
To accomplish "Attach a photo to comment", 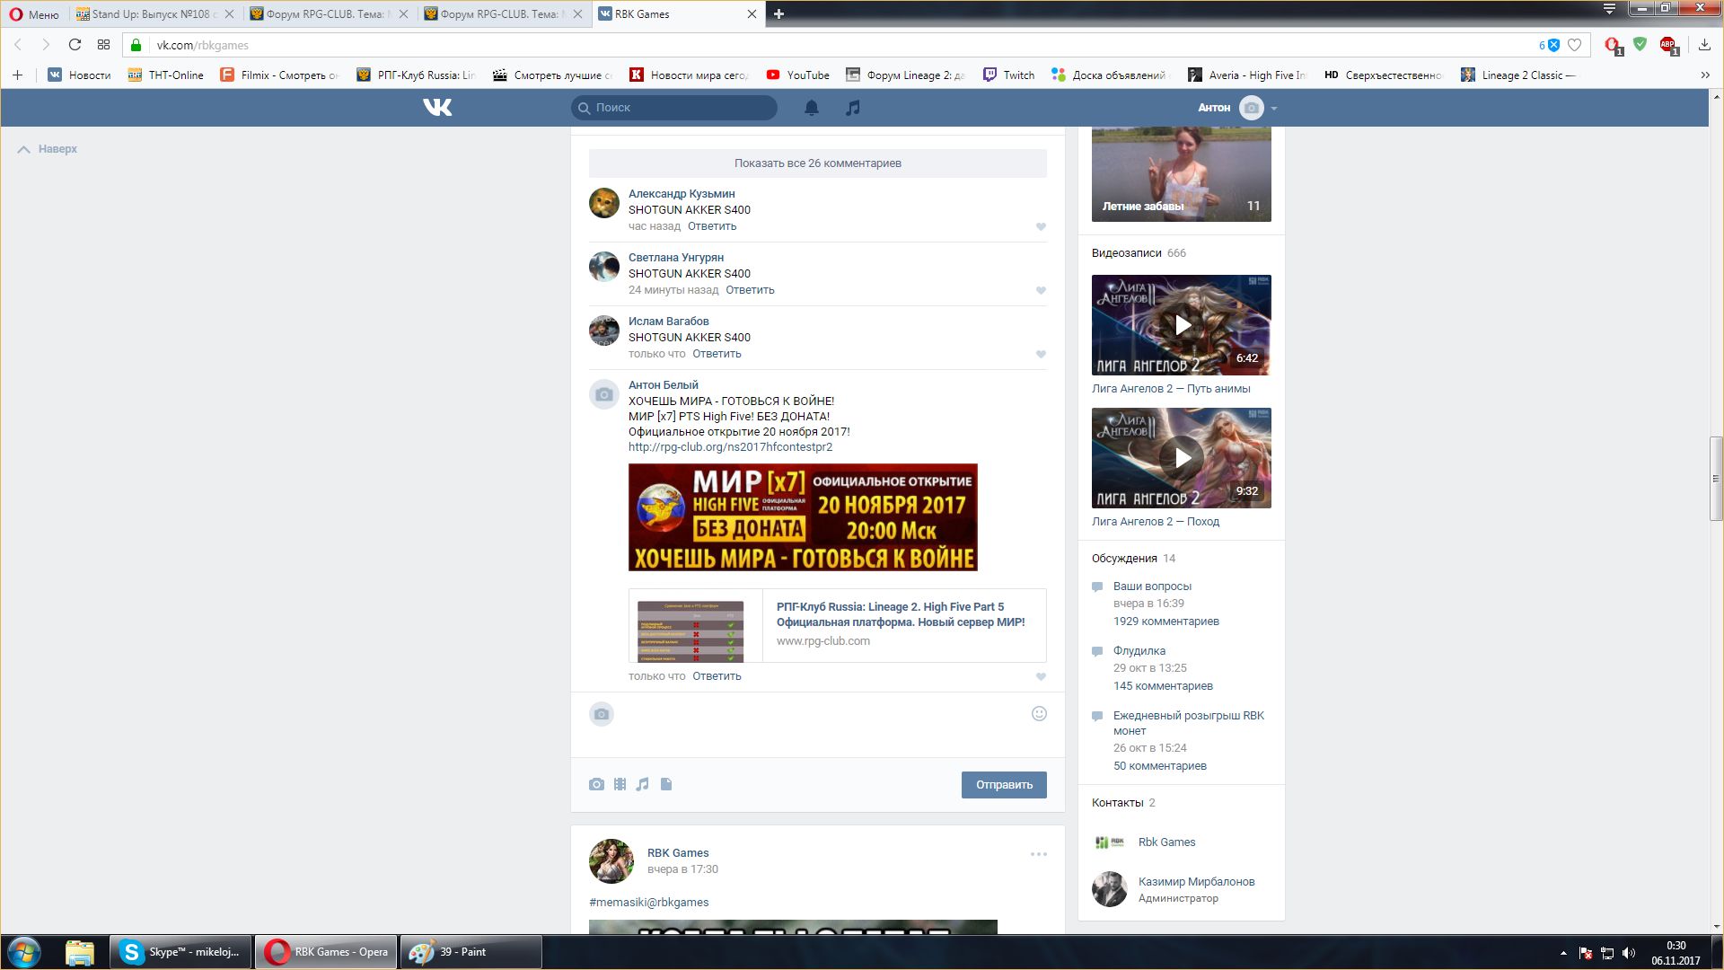I will click(x=596, y=785).
